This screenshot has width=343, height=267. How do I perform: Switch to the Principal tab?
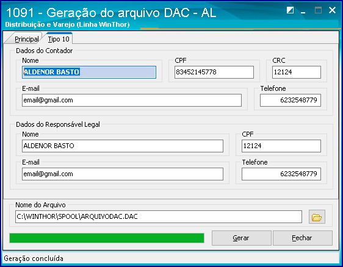[26, 39]
